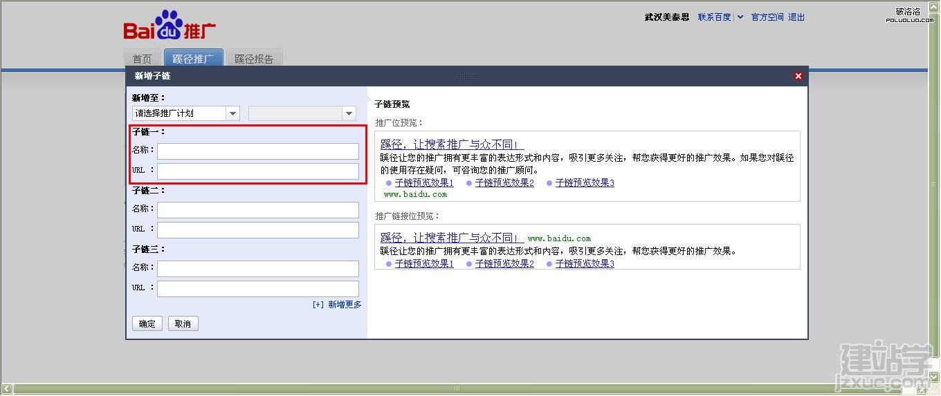Click the 新增子链 dialog title bar
The width and height of the screenshot is (941, 396).
pos(467,76)
